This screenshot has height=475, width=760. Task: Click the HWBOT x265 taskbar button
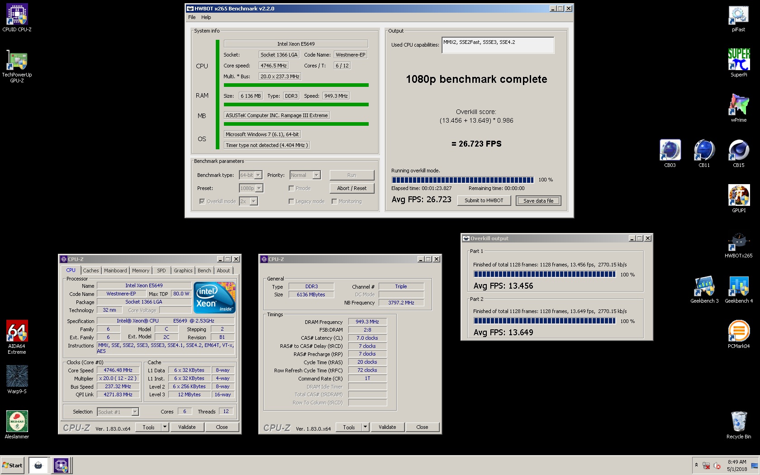pyautogui.click(x=38, y=465)
